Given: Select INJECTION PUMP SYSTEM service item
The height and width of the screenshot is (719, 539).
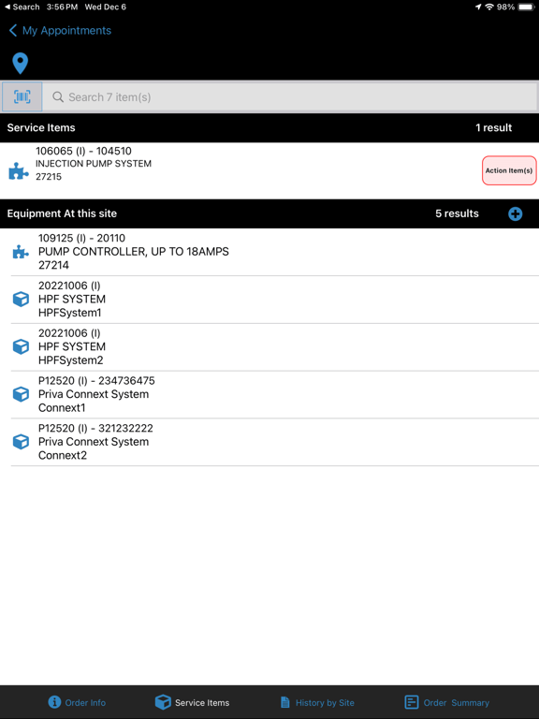Looking at the screenshot, I should tap(269, 170).
